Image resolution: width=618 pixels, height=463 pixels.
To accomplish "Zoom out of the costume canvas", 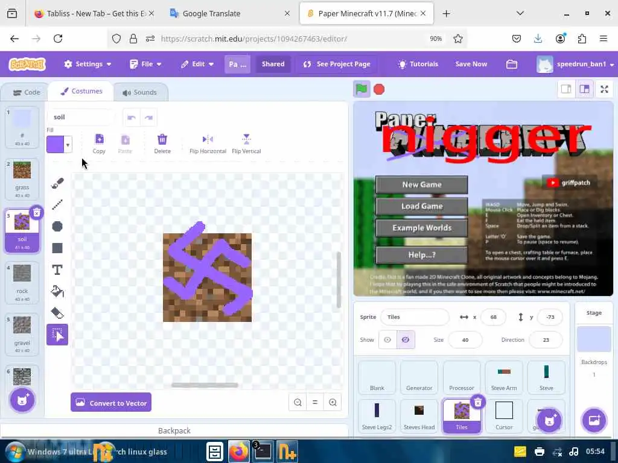I will click(x=298, y=402).
